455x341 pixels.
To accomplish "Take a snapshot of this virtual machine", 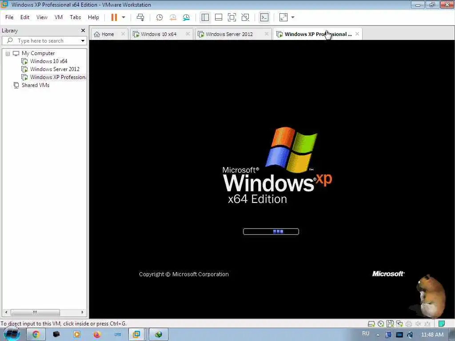I will [160, 17].
